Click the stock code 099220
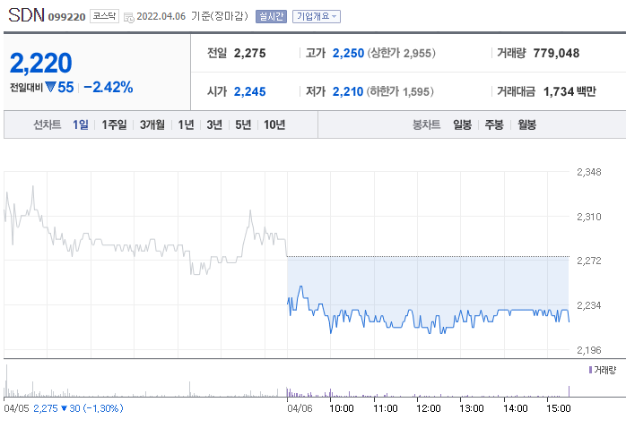The height and width of the screenshot is (428, 626). tap(66, 17)
